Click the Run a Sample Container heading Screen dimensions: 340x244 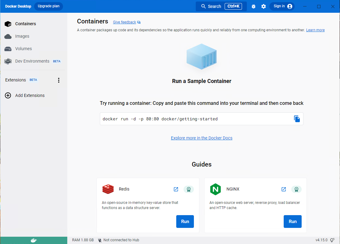coord(202,81)
